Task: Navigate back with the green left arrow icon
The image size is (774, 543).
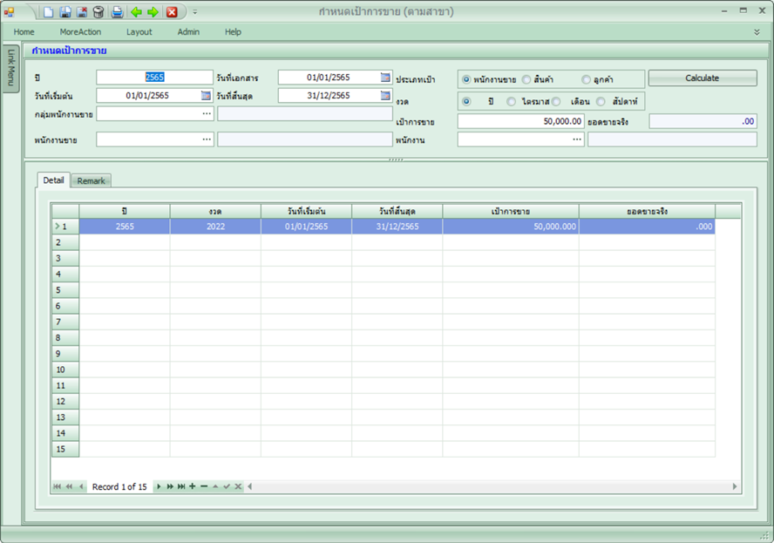Action: click(x=137, y=11)
